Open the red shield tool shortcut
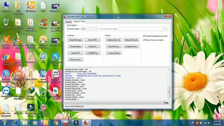Viewport: 224px width, 126px height. tap(43, 110)
